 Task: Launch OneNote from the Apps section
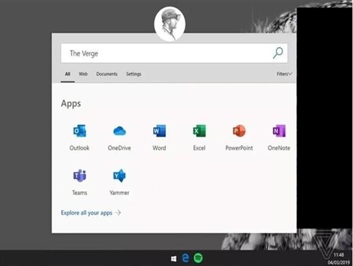point(278,132)
